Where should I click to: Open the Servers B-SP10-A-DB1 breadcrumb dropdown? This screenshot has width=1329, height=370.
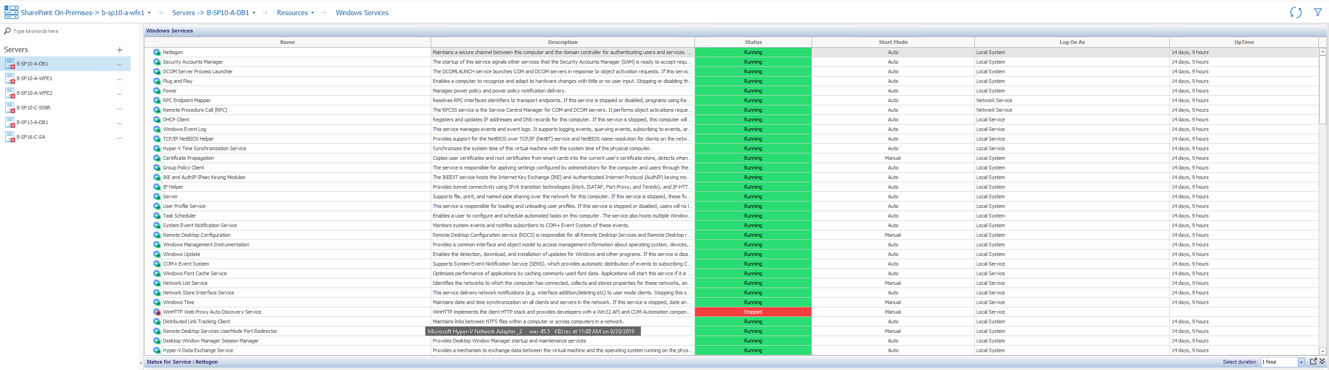[254, 13]
